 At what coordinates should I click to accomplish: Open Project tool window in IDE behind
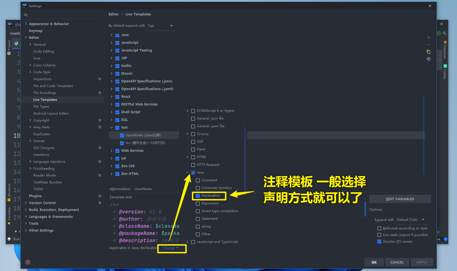pos(9,47)
